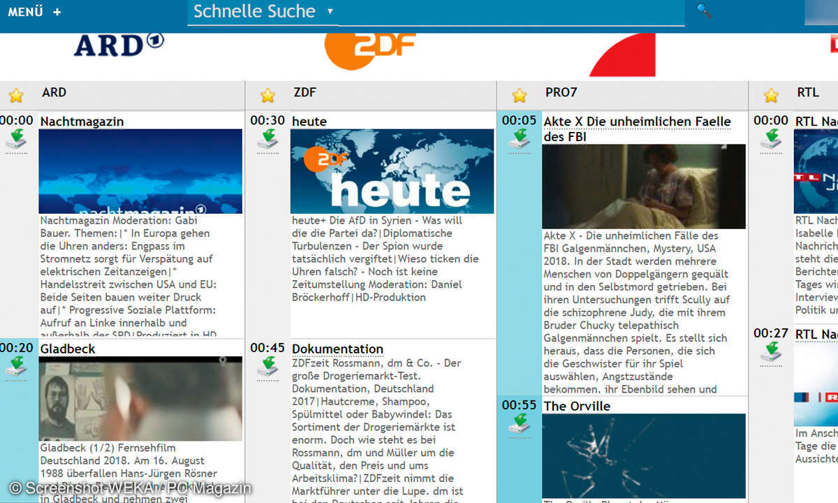Click the 00:45 Dokumentation time label
Viewport: 838px width, 503px height.
coord(267,349)
